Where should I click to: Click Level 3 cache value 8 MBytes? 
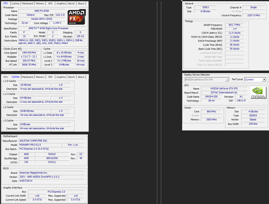pyautogui.click(x=64, y=65)
